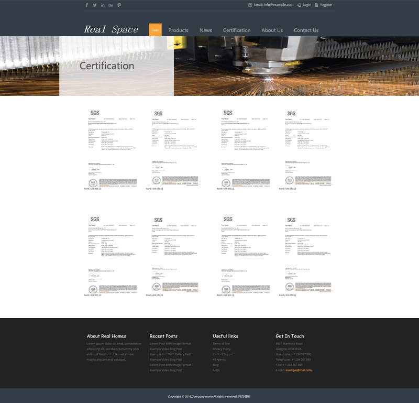Click the Real Space logo

[111, 30]
